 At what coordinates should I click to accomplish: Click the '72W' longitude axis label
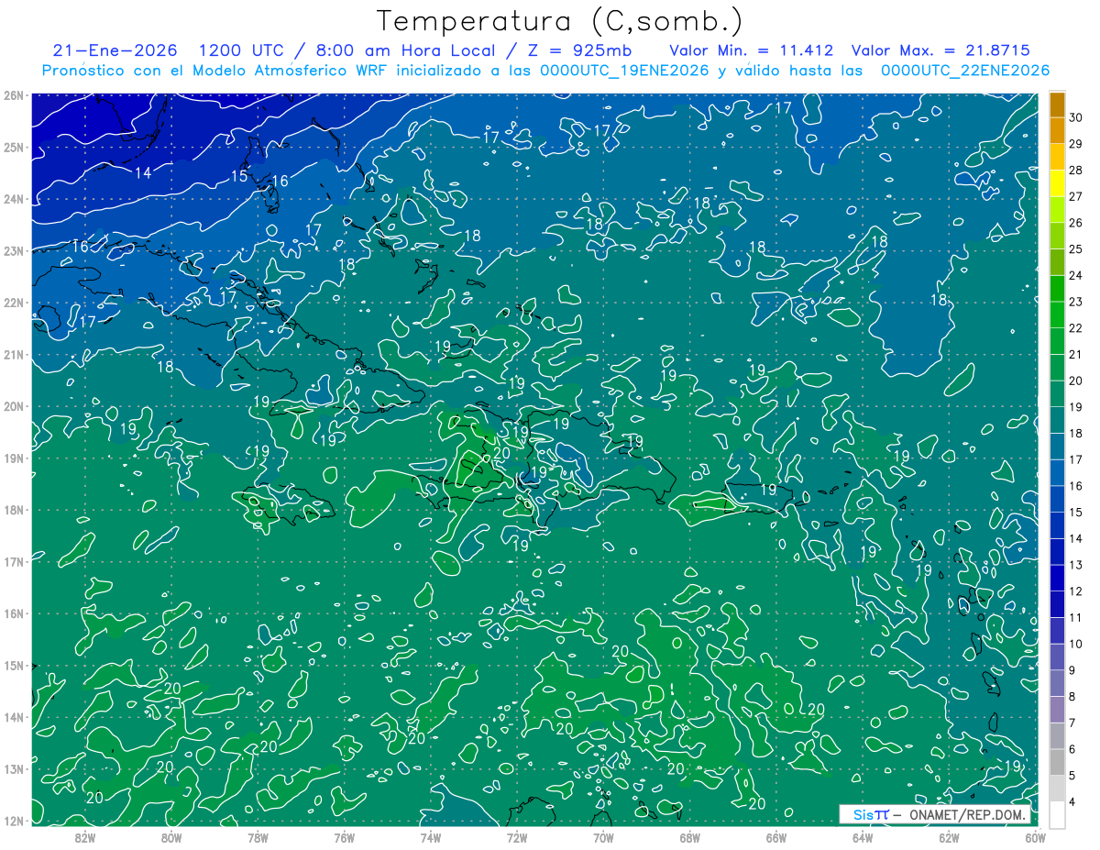pos(517,837)
